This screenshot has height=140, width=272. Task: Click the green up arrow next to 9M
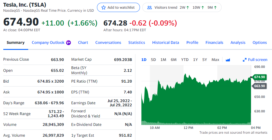point(215,8)
